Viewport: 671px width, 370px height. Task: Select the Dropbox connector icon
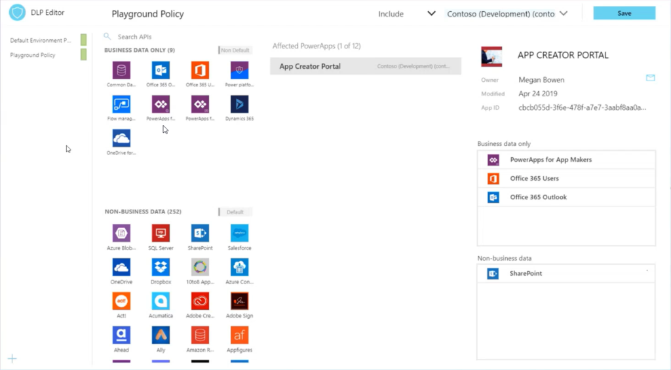[161, 267]
